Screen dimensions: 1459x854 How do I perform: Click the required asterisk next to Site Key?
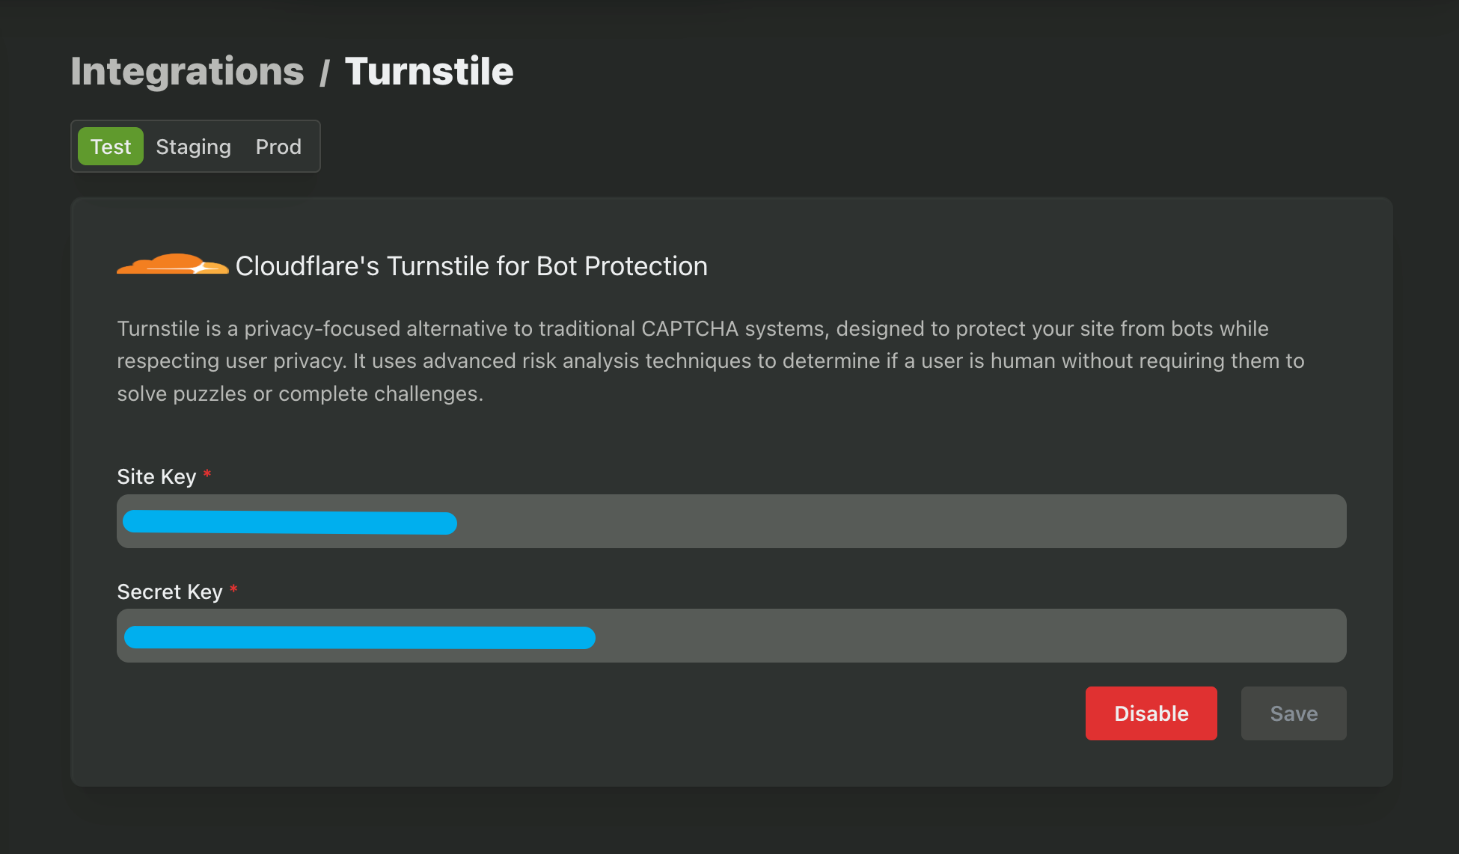click(x=207, y=474)
